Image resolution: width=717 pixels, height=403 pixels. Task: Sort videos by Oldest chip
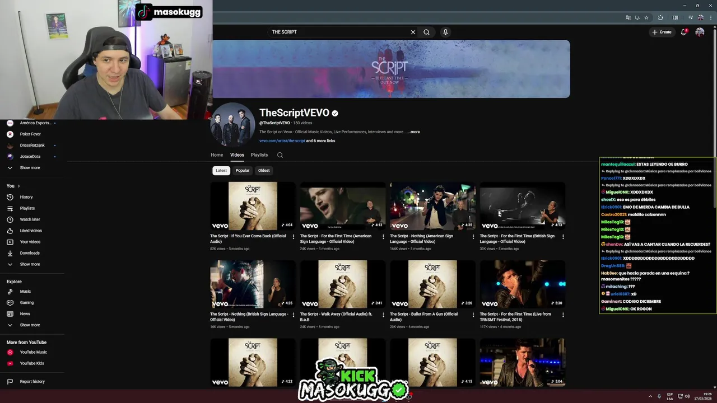point(264,171)
